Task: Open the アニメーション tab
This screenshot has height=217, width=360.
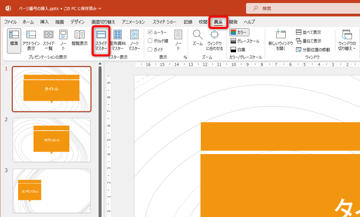Action: pos(133,22)
